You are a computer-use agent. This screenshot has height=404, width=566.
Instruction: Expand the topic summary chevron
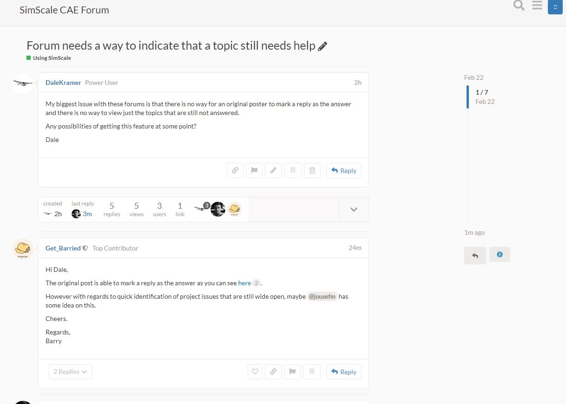(x=354, y=210)
